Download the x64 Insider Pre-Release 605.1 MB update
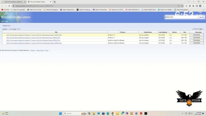Image resolution: width=206 pixels, height=116 pixels. click(x=197, y=40)
